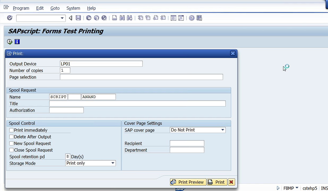Click the Print button in dialog
Image resolution: width=328 pixels, height=191 pixels.
pyautogui.click(x=217, y=182)
